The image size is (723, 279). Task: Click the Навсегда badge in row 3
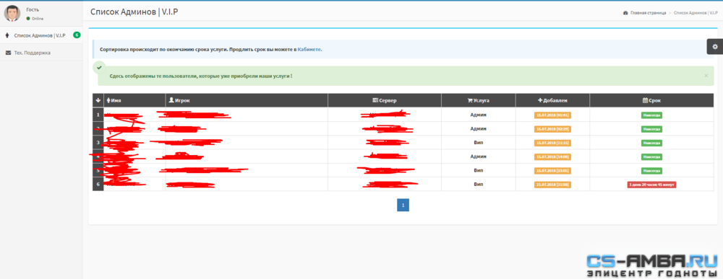(651, 143)
